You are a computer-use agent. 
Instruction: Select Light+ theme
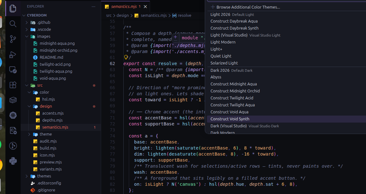[x=287, y=49]
